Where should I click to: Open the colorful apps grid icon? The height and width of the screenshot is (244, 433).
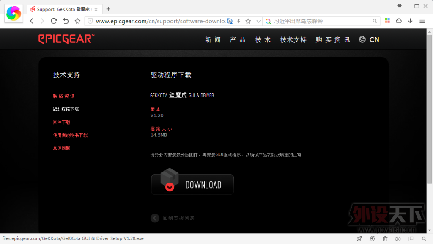point(387,21)
